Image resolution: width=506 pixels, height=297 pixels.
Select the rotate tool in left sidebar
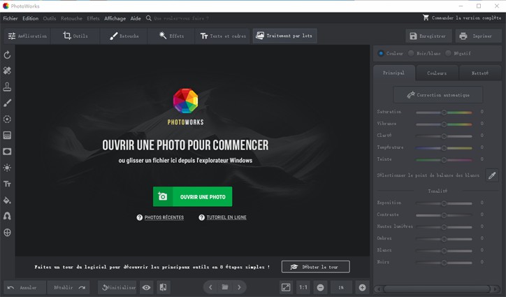click(7, 55)
